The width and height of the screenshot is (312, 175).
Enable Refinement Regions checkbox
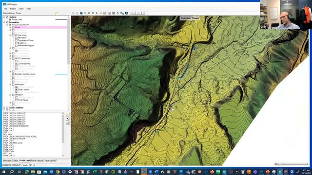16,45
